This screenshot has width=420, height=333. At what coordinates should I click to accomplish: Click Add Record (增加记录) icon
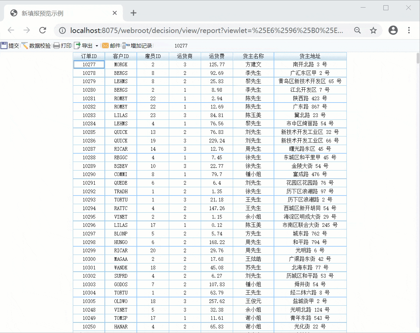126,45
